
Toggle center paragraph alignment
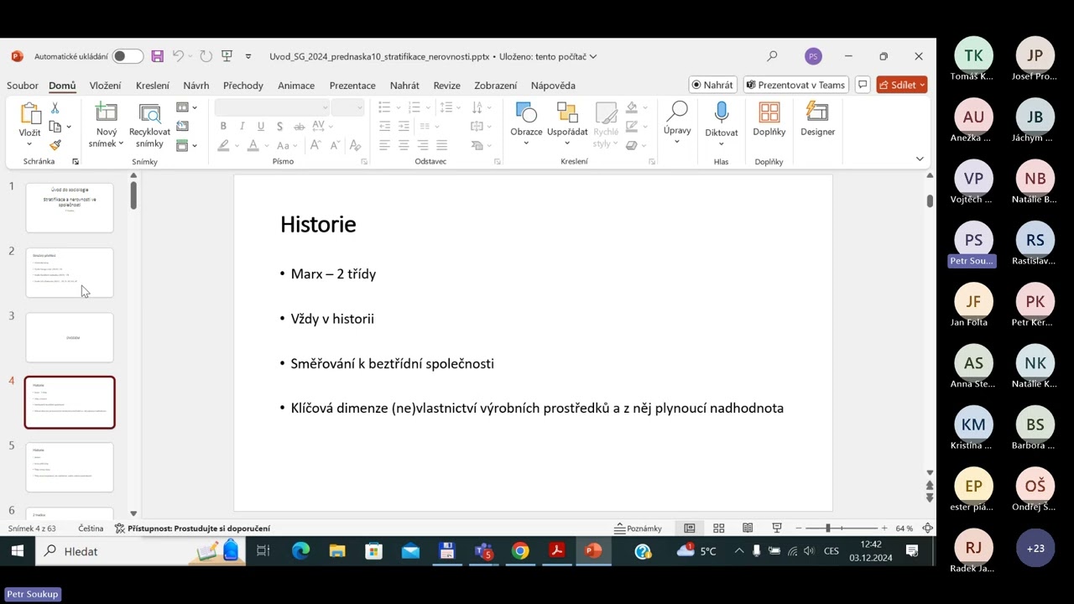point(404,145)
